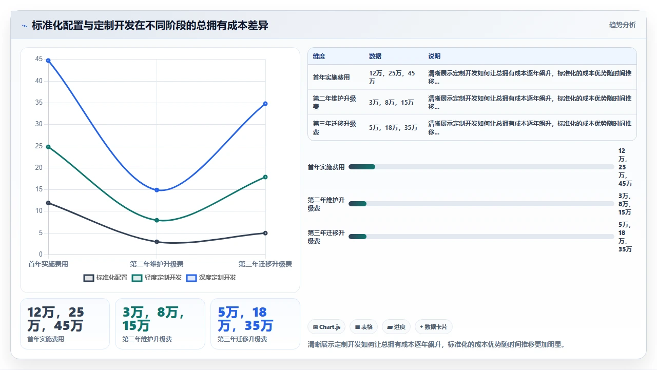Click the 深度定制开发 point at 首年实施费用

point(48,61)
